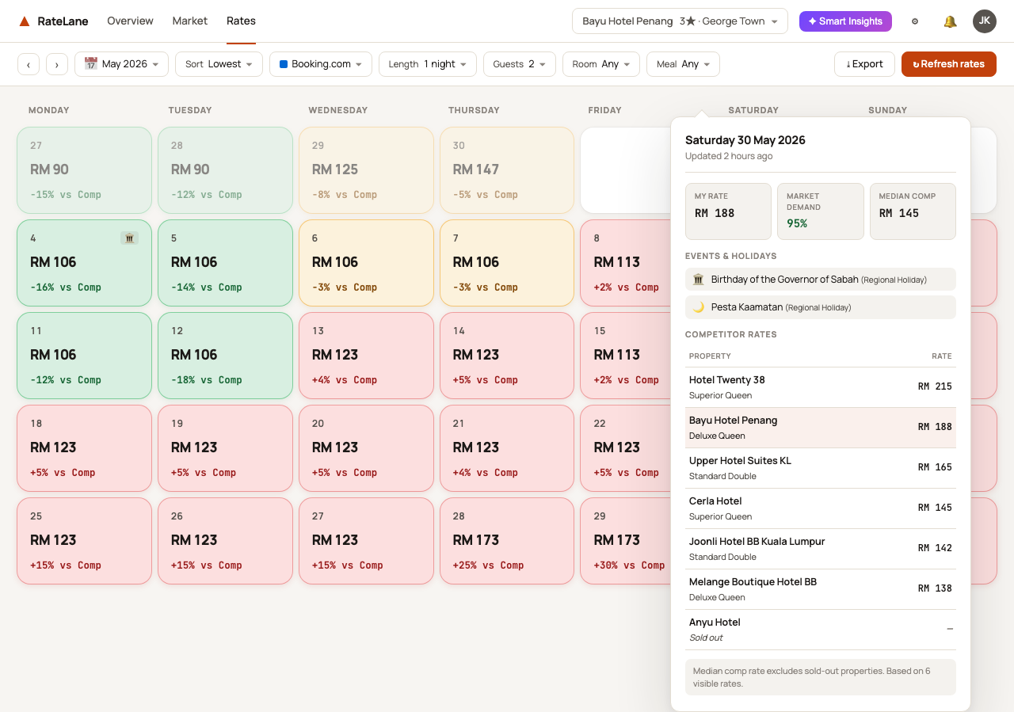Select the 18 May rate card
The height and width of the screenshot is (712, 1014).
tap(84, 448)
